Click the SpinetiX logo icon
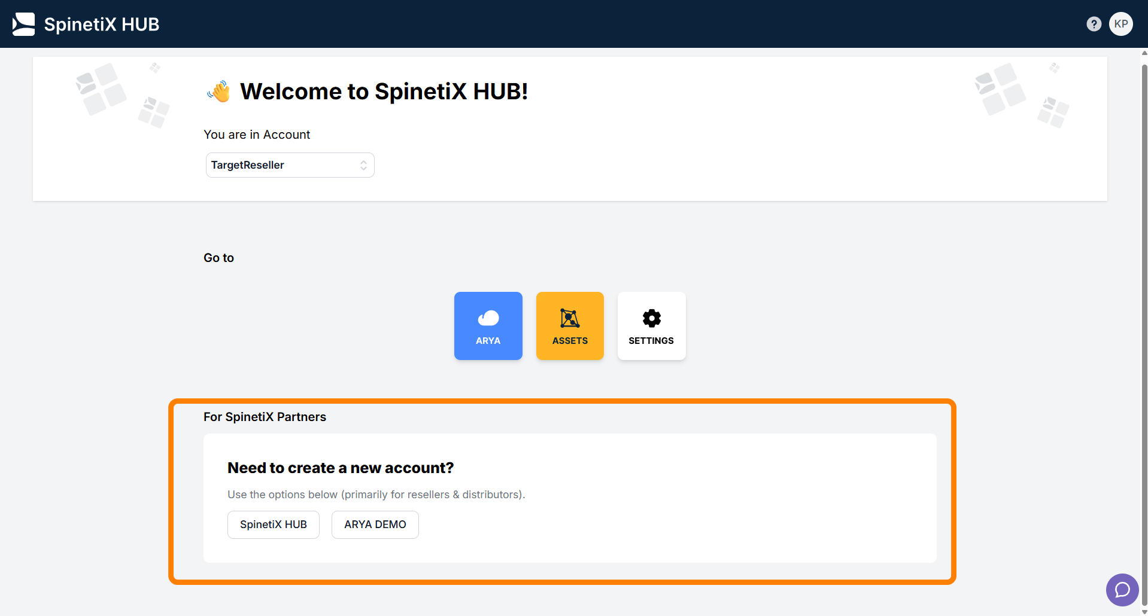Viewport: 1148px width, 616px height. 24,24
